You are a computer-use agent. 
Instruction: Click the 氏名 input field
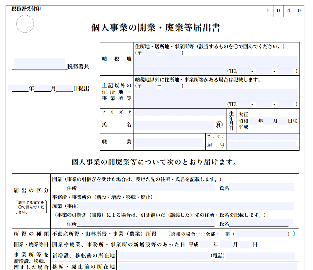[175, 125]
